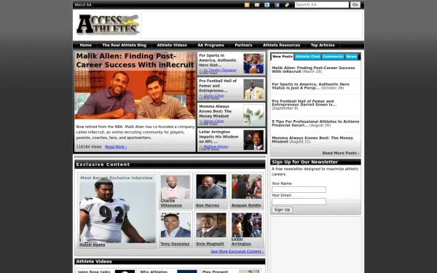
Task: Click the Charlie Villanueva photo
Action: 176,186
